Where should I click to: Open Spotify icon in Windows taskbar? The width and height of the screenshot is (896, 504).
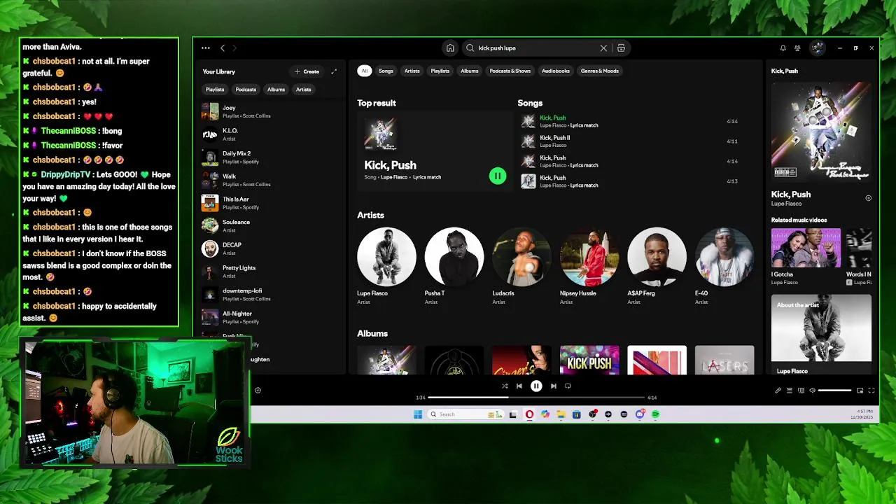[x=656, y=414]
